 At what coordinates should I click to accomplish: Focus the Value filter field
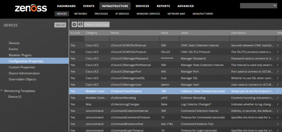coord(170,38)
